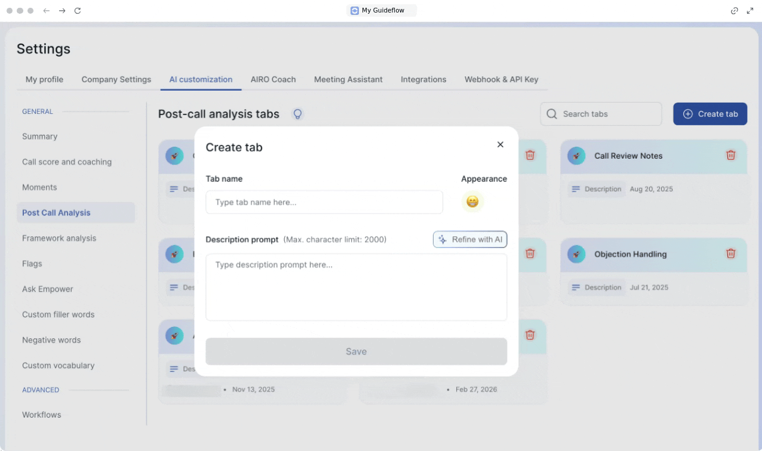Open the Objection Handling card avatar
This screenshot has width=762, height=451.
576,254
